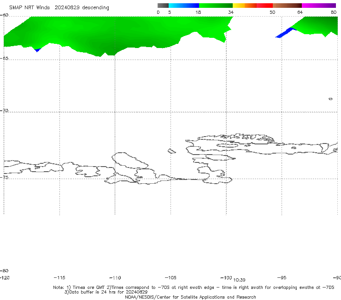
Task: Click the "3)Data buffer is 24 hrs" note
Action: pyautogui.click(x=106, y=292)
